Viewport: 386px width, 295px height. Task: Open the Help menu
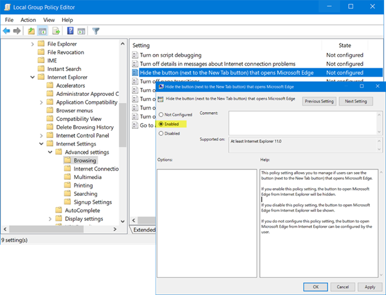click(67, 20)
